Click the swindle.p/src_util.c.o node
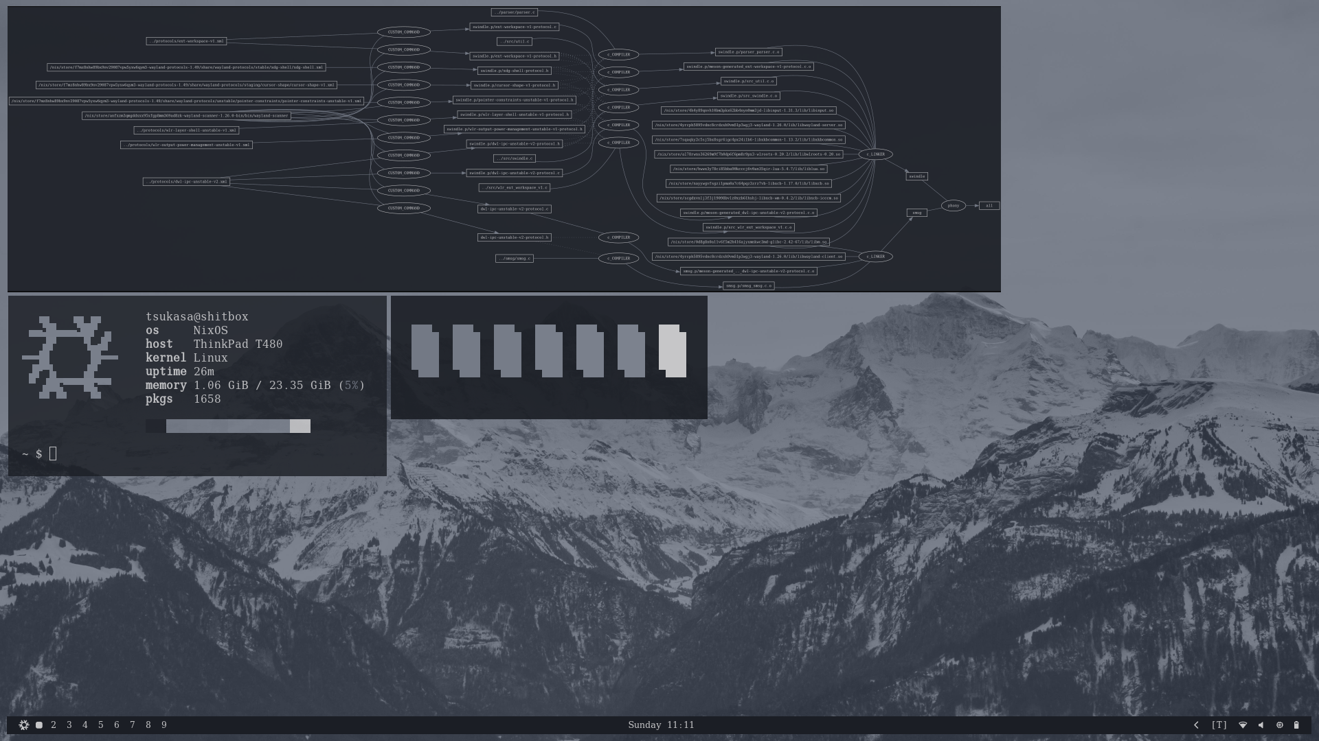The width and height of the screenshot is (1319, 741). point(748,81)
